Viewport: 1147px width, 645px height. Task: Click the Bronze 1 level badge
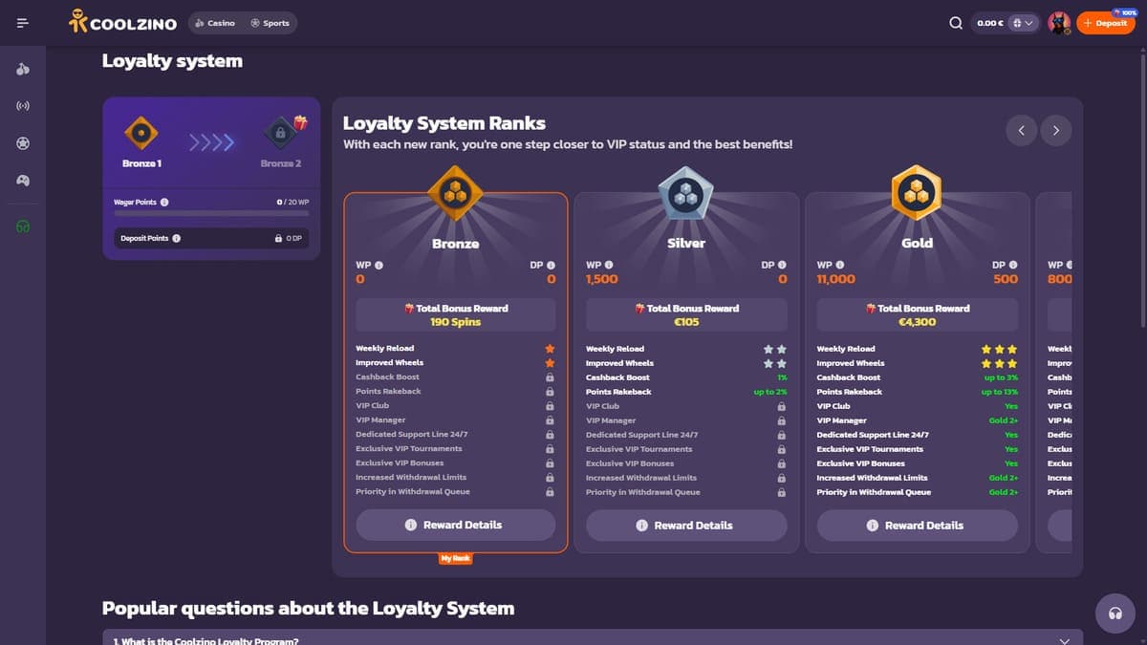[141, 134]
